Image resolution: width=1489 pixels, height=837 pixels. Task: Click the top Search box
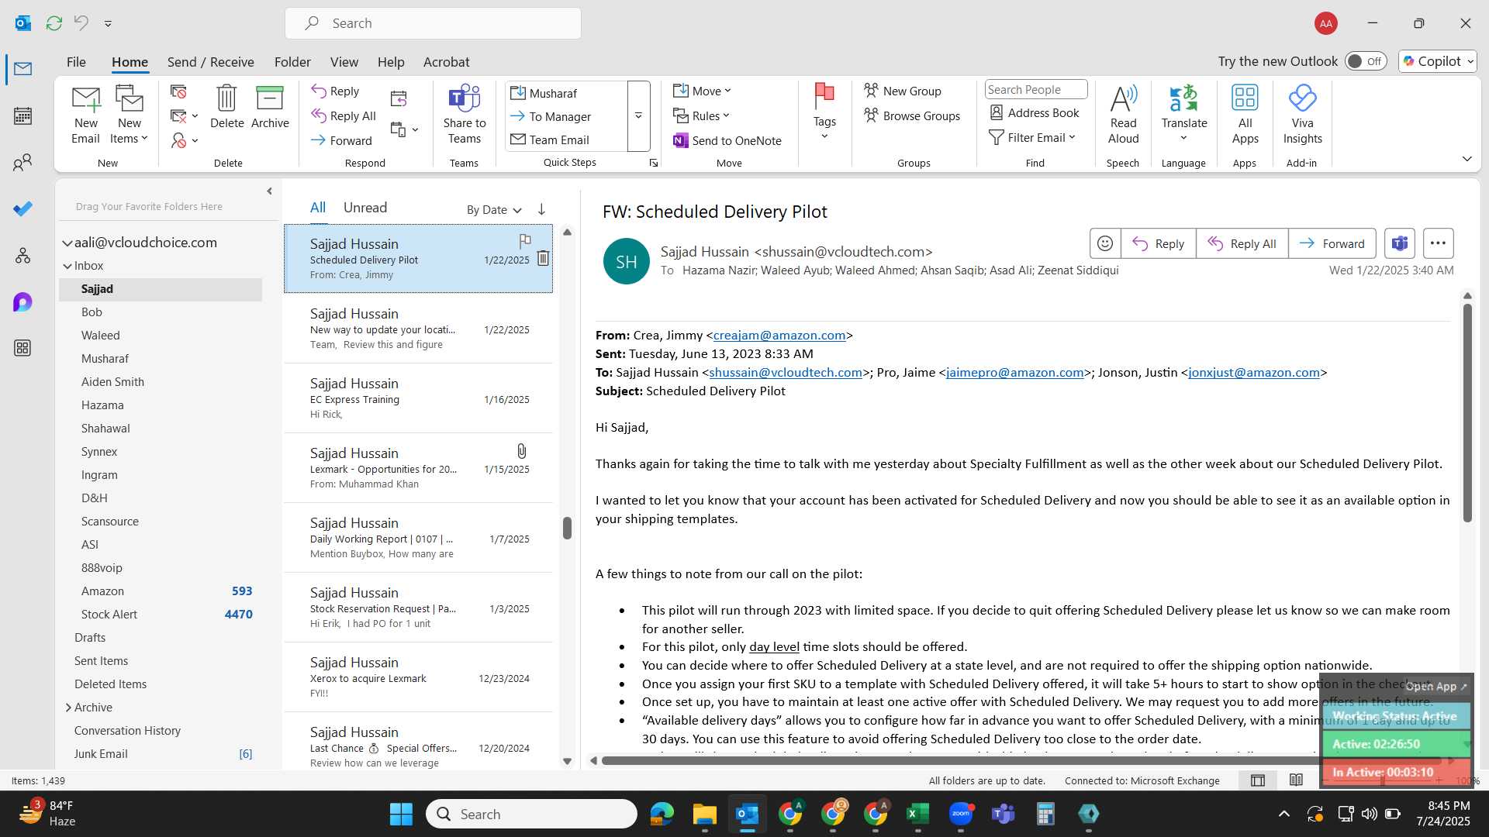click(433, 23)
